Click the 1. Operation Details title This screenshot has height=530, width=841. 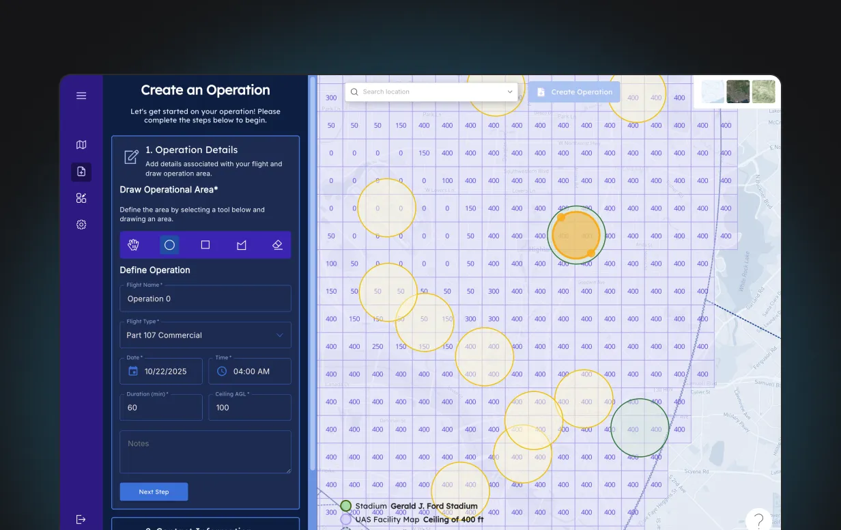192,150
